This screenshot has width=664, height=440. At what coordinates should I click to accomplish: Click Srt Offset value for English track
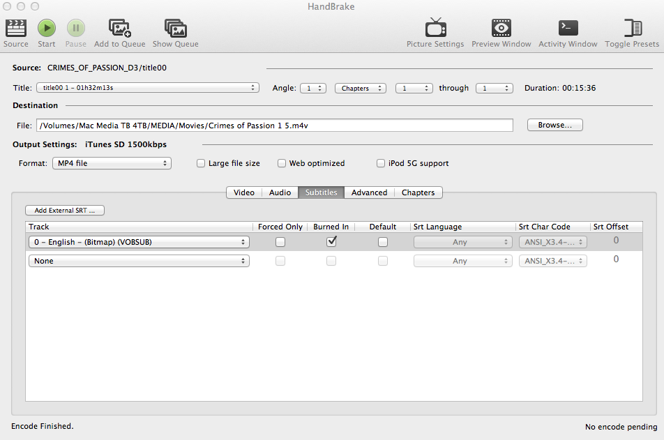coord(616,240)
